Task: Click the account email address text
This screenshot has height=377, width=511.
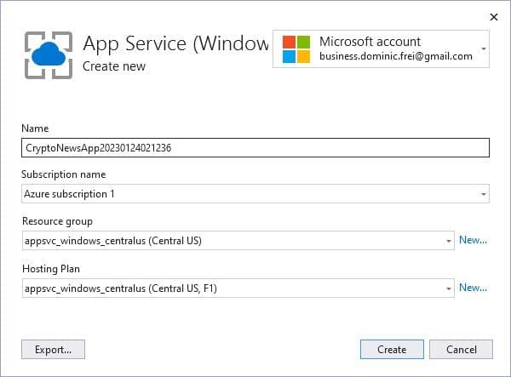Action: [x=395, y=56]
